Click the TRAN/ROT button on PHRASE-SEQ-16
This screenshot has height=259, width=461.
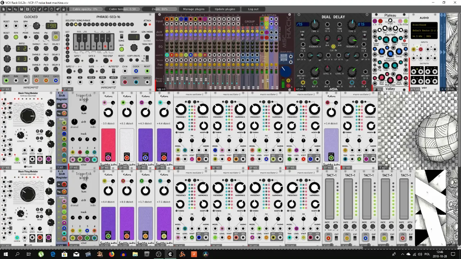[147, 49]
